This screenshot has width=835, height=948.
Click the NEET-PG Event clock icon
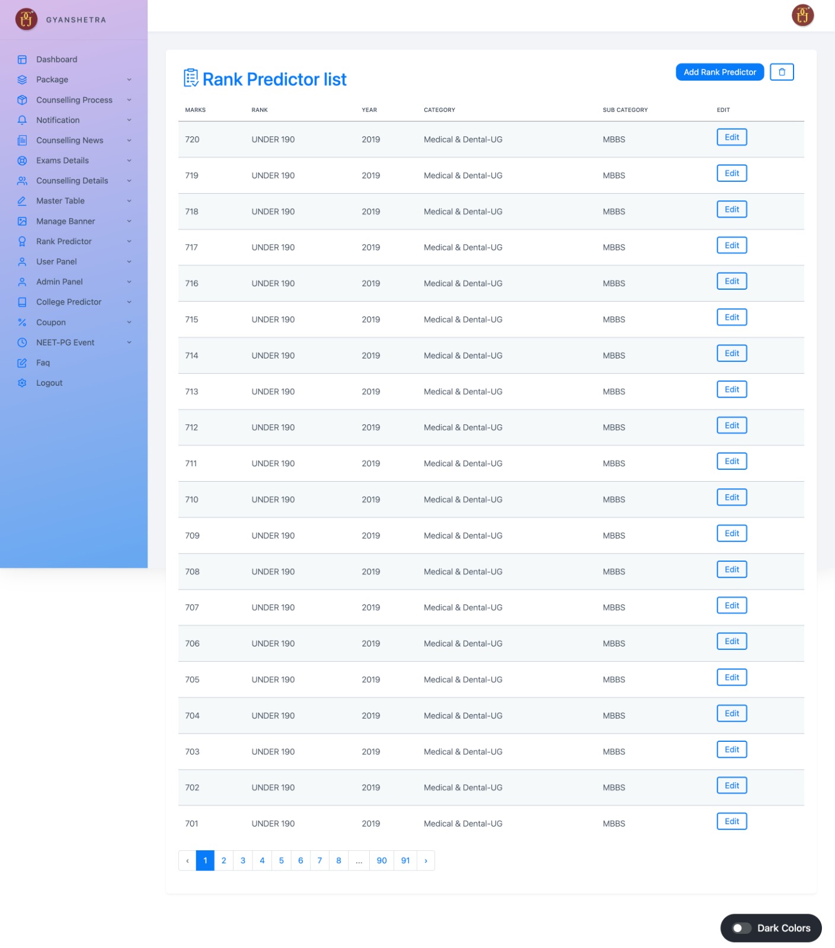coord(22,342)
